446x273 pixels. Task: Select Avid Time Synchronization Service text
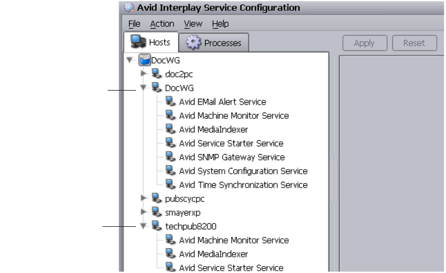(244, 185)
